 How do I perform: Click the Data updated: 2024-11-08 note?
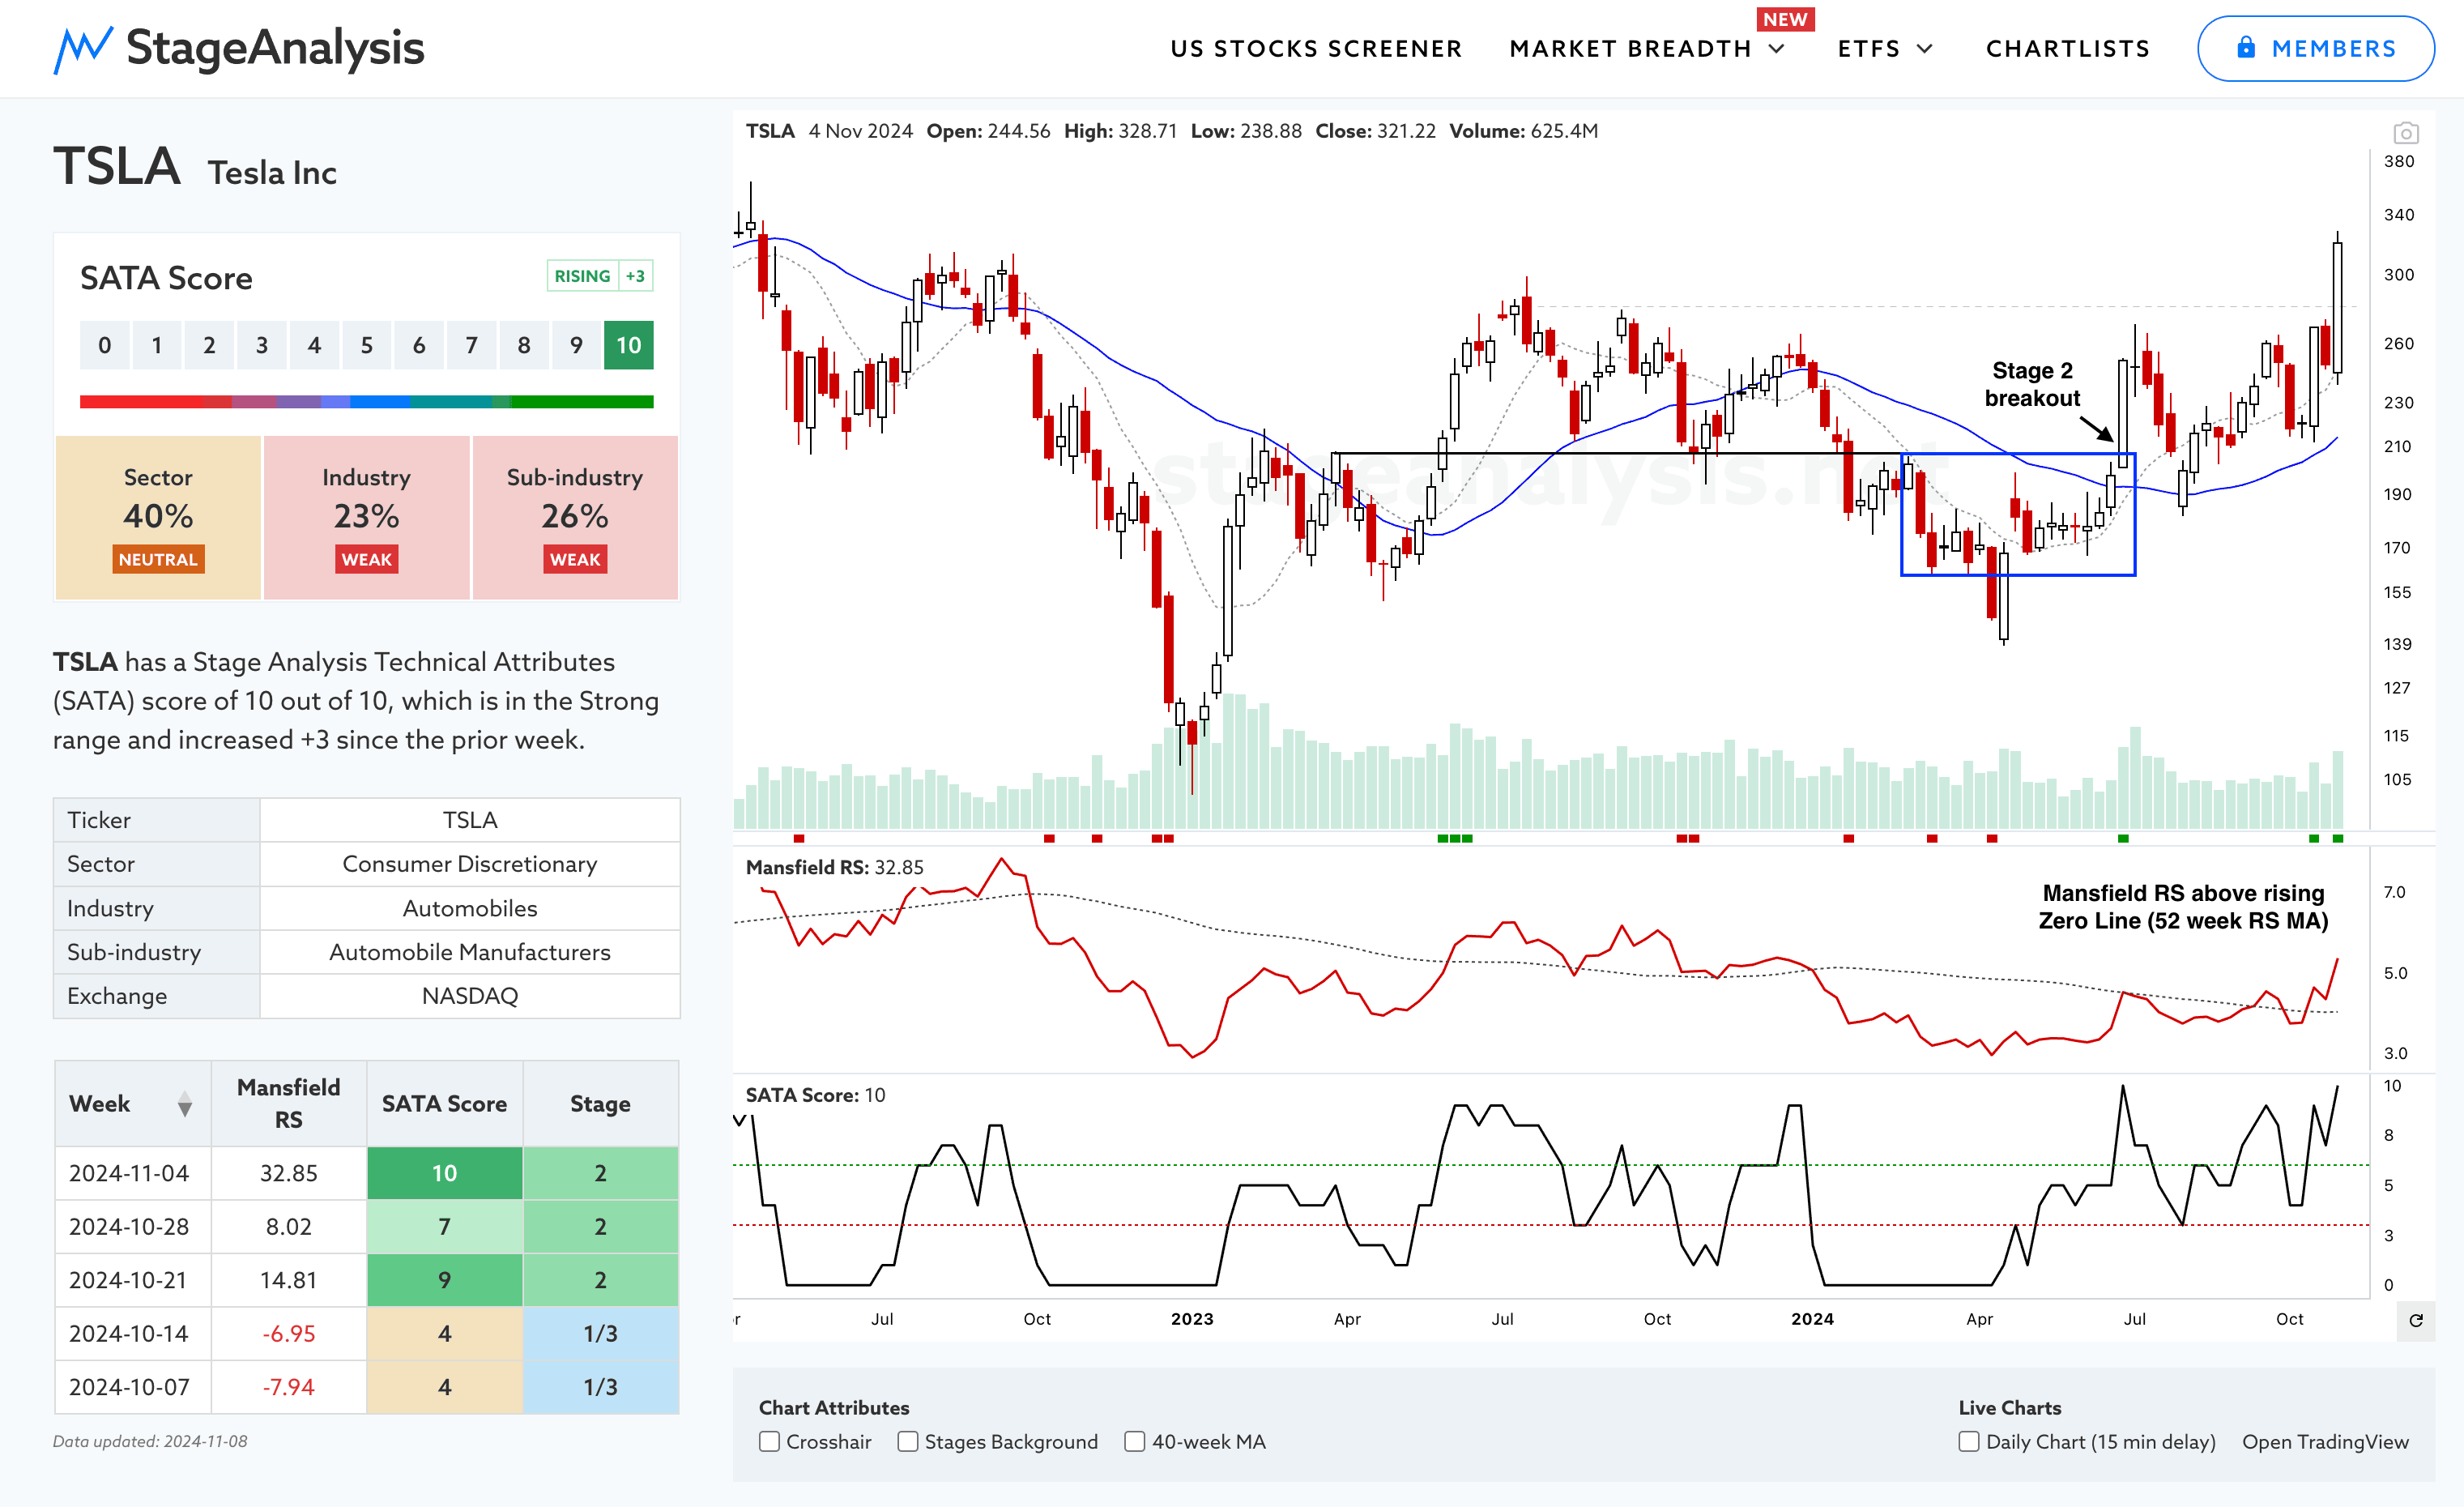click(x=150, y=1441)
